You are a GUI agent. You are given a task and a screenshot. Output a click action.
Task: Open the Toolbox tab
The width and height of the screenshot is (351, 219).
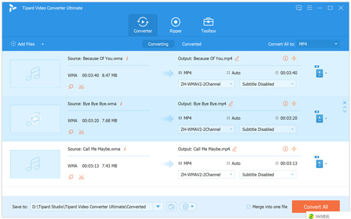click(x=208, y=25)
